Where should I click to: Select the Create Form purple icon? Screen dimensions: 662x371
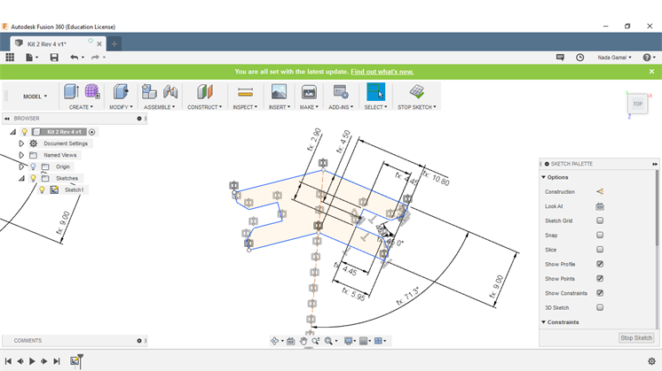[92, 91]
